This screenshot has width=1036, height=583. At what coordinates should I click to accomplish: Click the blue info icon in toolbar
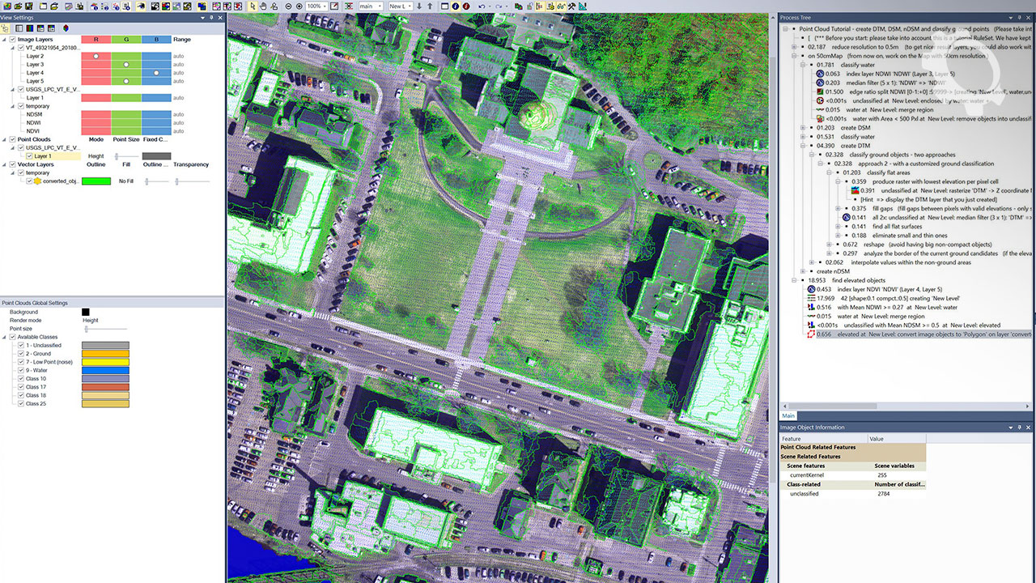[x=455, y=6]
